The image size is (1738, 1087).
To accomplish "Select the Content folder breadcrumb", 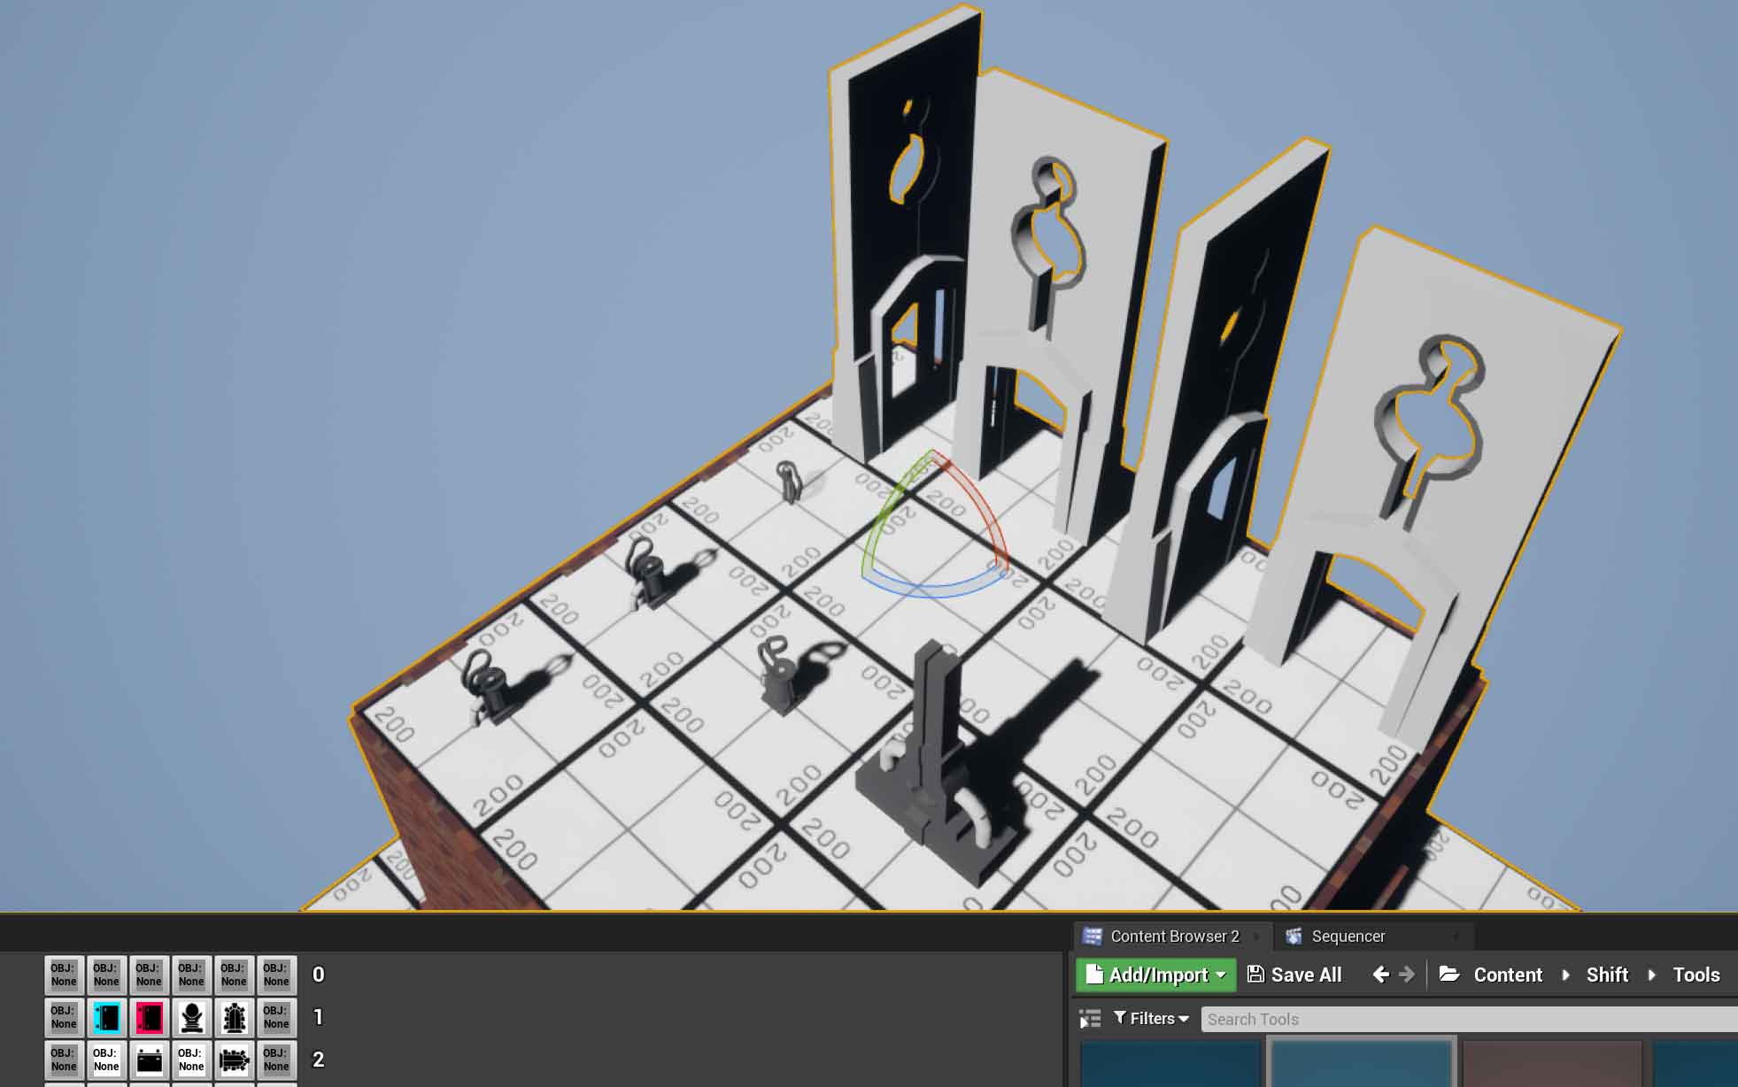I will click(1504, 975).
